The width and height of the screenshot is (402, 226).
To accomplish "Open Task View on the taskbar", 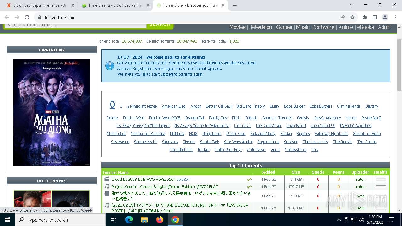I will pos(113,220).
